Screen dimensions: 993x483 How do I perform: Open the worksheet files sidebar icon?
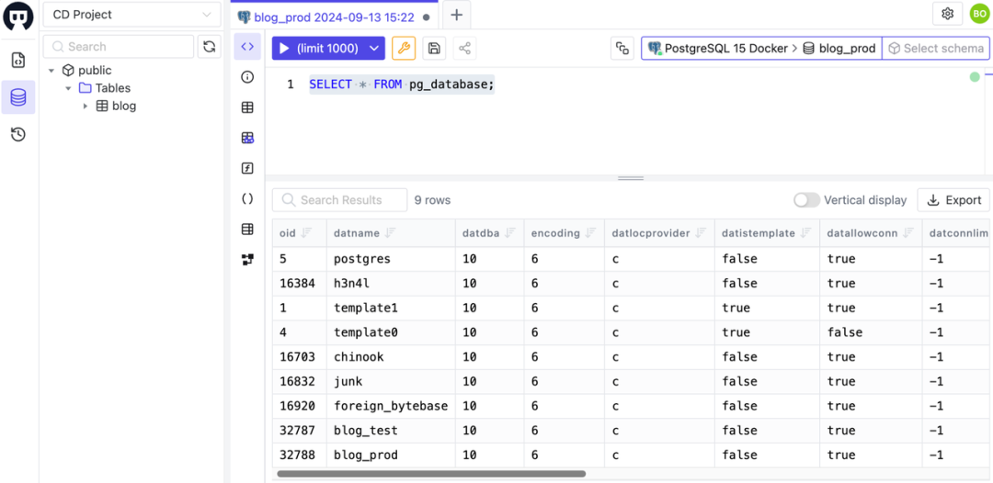pos(18,61)
